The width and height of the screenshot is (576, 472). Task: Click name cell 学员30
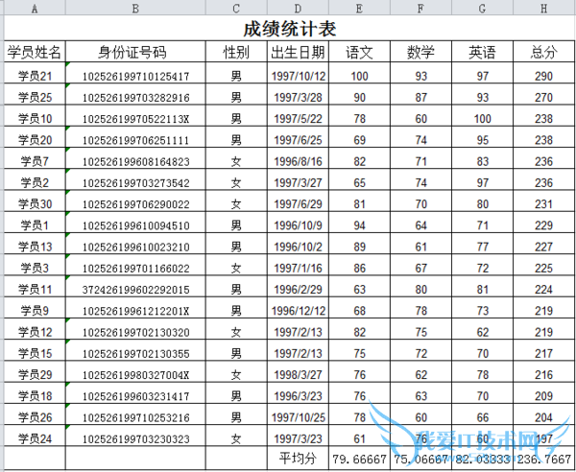tap(35, 201)
